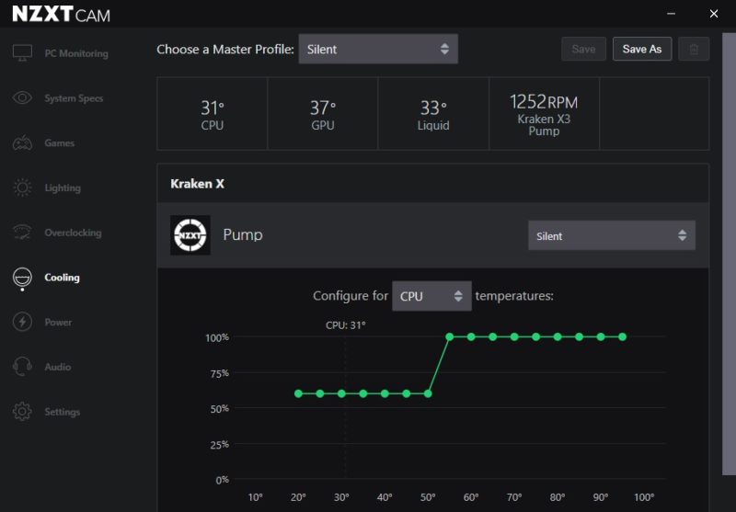
Task: Go to System Specs page
Action: coord(74,98)
